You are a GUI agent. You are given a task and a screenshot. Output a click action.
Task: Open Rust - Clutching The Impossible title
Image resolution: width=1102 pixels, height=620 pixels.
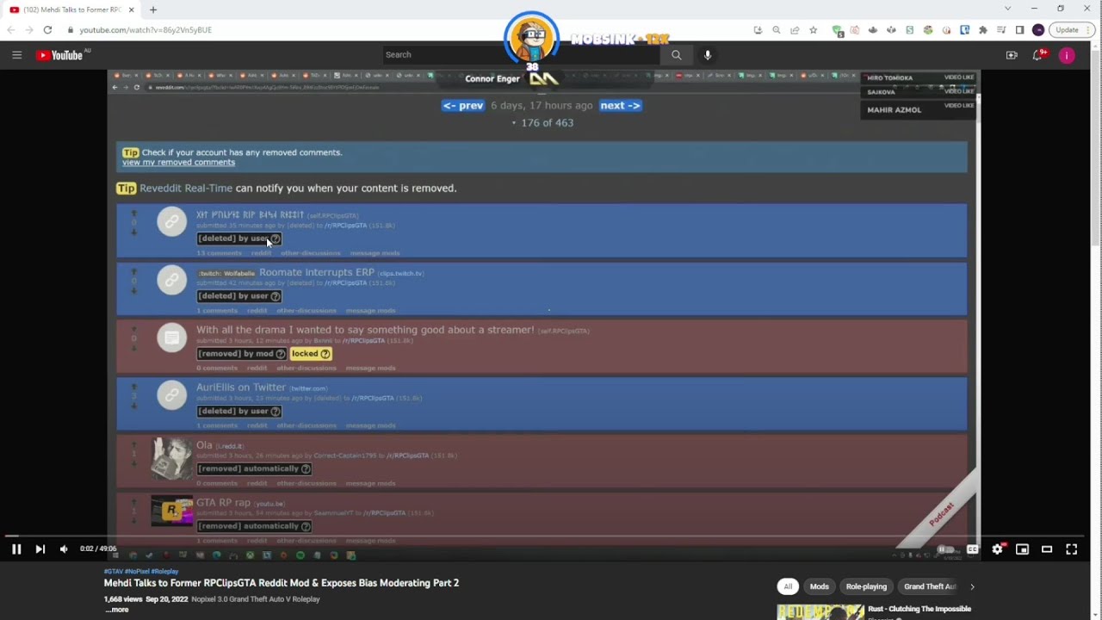[x=919, y=609]
